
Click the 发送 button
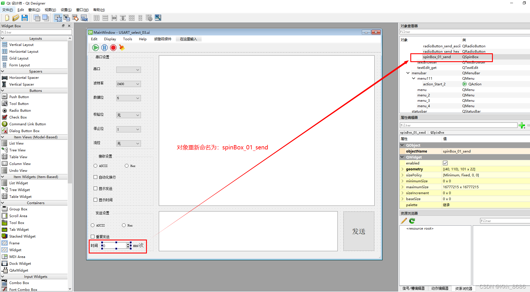pos(359,231)
